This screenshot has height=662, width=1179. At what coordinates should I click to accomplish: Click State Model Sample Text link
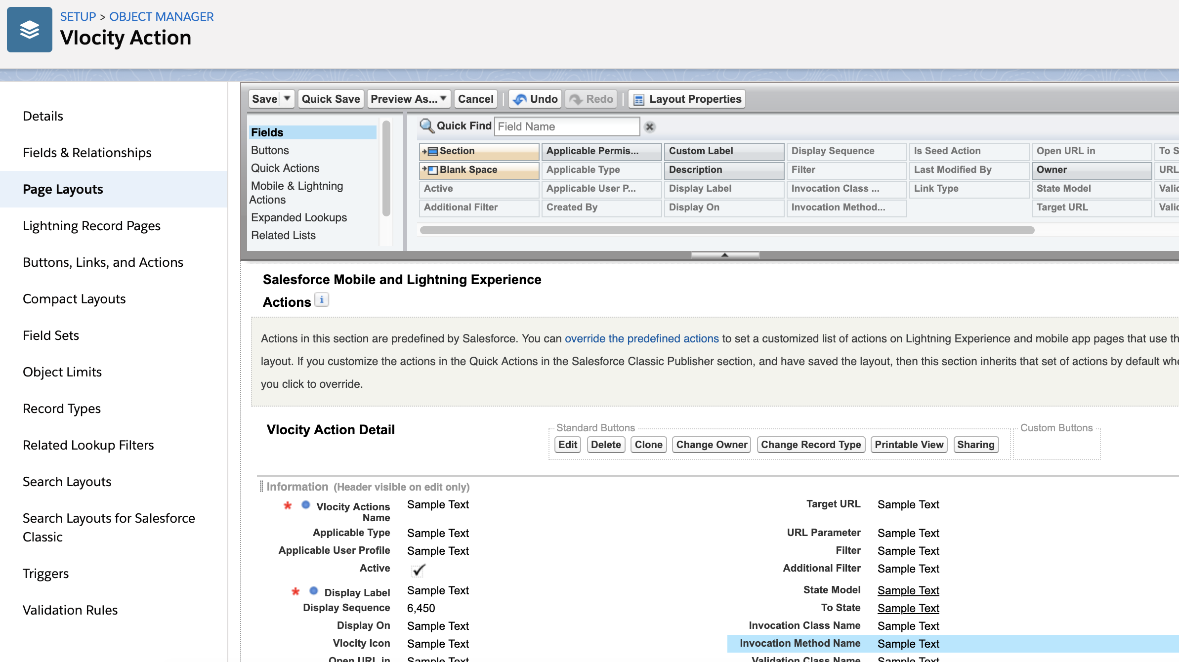coord(908,590)
